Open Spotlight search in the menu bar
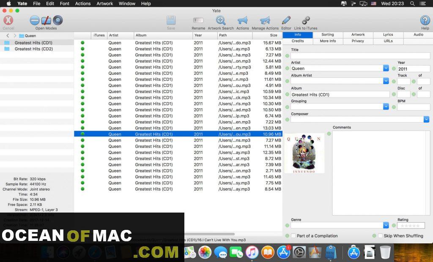 (x=412, y=3)
